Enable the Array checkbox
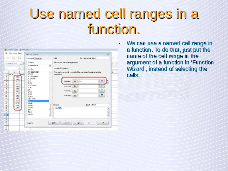The width and height of the screenshot is (228, 171). pos(28,123)
